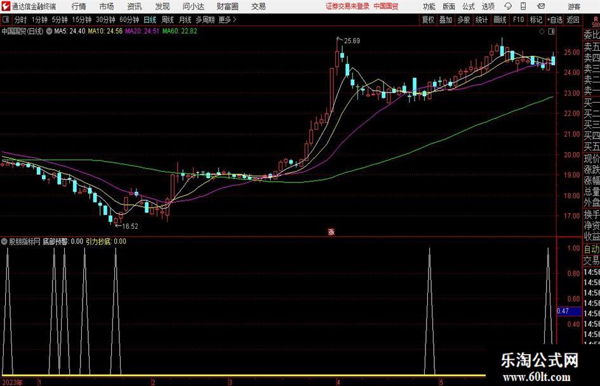
Task: Switch to 15分钟 period
Action: (81, 20)
